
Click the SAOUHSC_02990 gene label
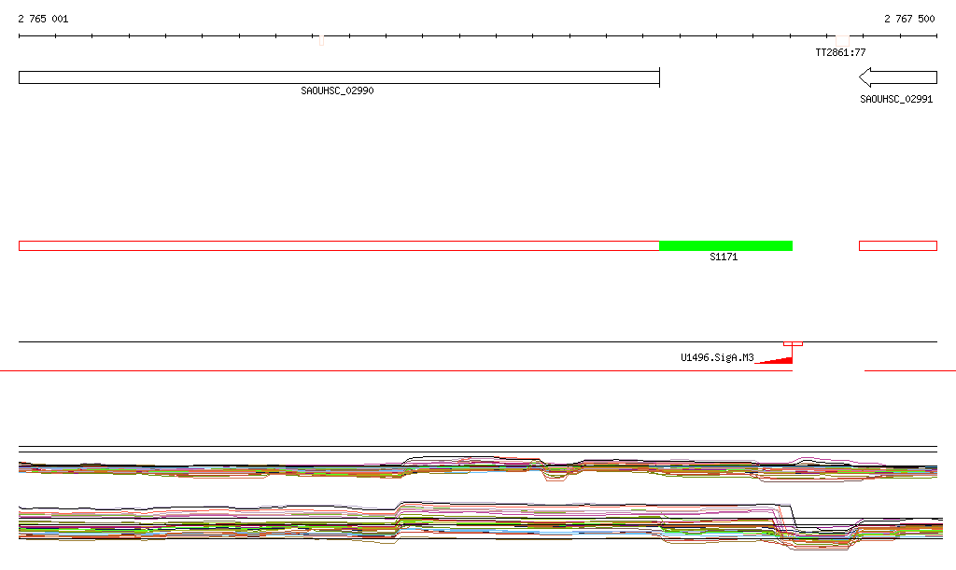pyautogui.click(x=337, y=90)
